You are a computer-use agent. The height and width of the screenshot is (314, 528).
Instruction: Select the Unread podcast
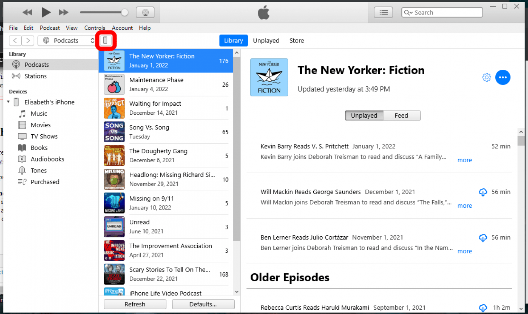point(166,227)
